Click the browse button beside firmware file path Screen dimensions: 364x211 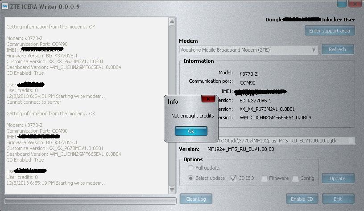pos(352,141)
